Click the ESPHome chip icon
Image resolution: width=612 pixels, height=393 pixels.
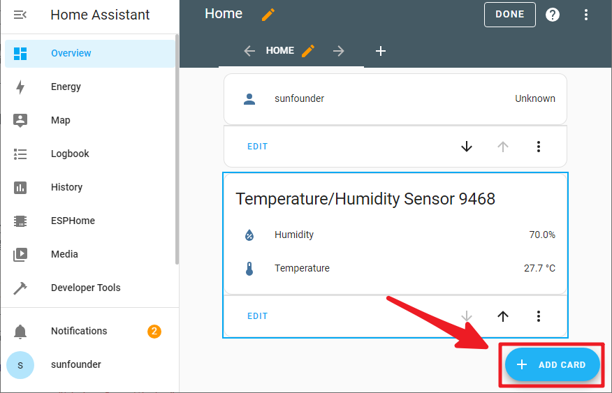pyautogui.click(x=20, y=221)
